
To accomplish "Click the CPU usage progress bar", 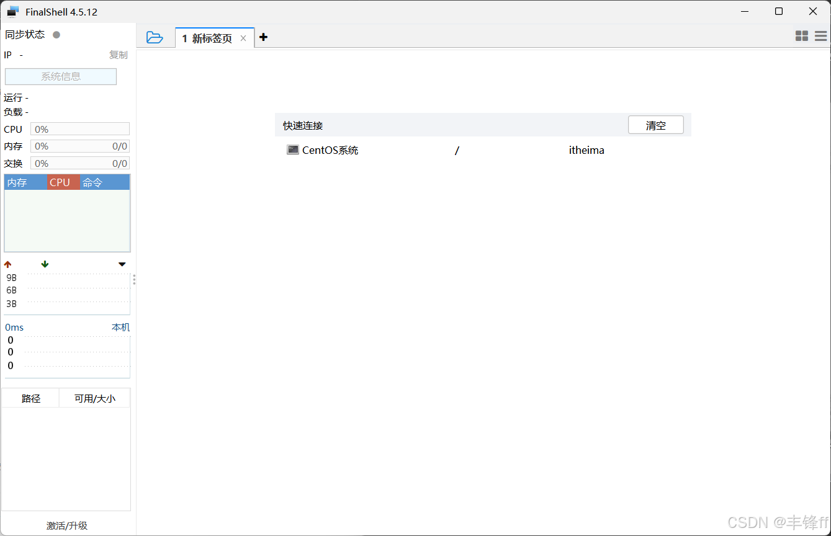I will [x=80, y=129].
